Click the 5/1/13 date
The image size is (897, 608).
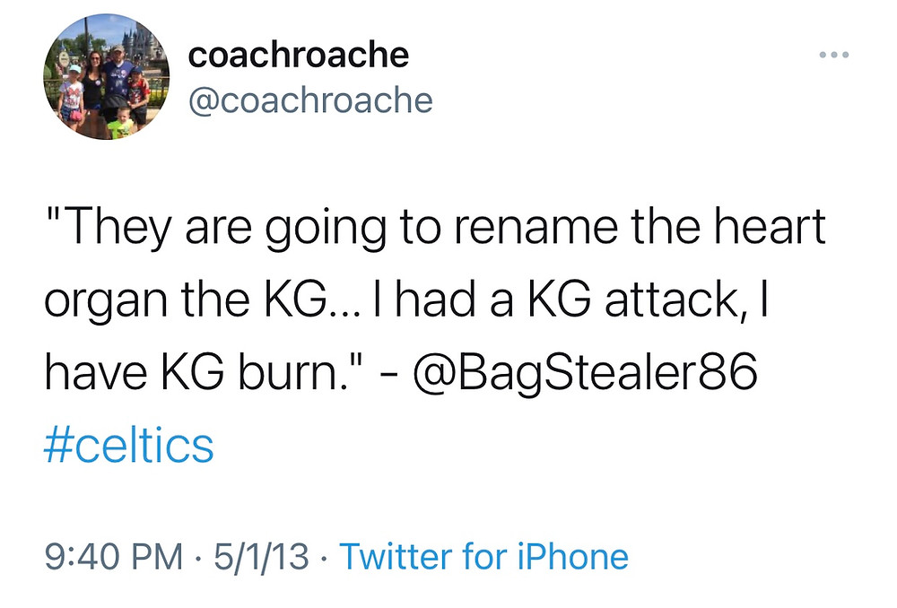[x=261, y=557]
